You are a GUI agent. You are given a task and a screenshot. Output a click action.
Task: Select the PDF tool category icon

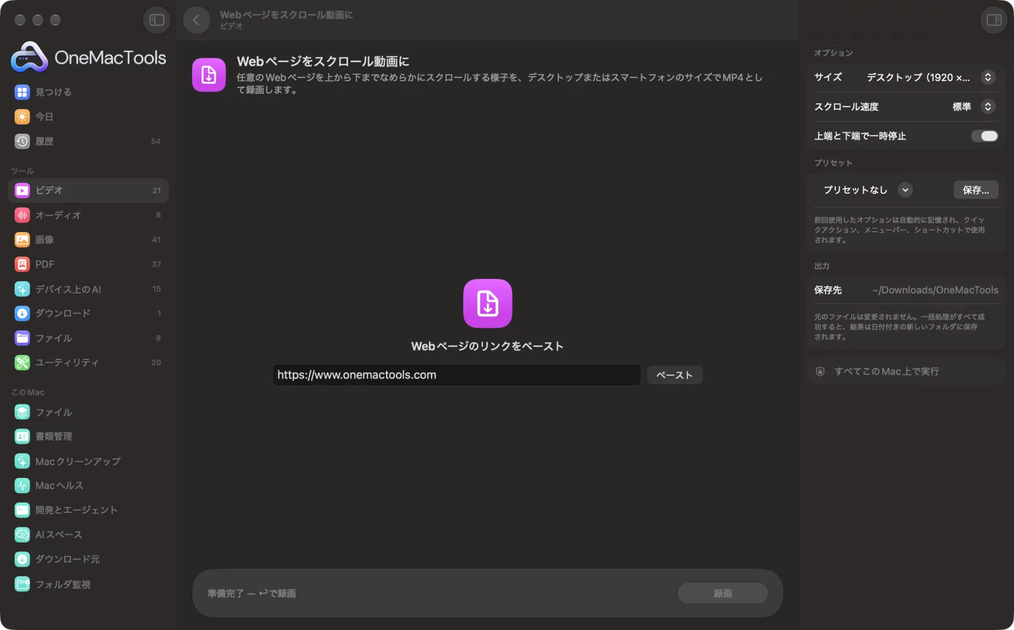(22, 264)
